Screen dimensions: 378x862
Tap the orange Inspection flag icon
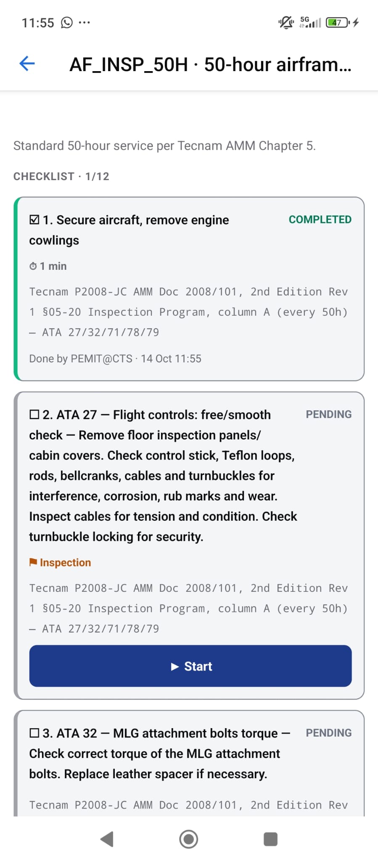(33, 562)
